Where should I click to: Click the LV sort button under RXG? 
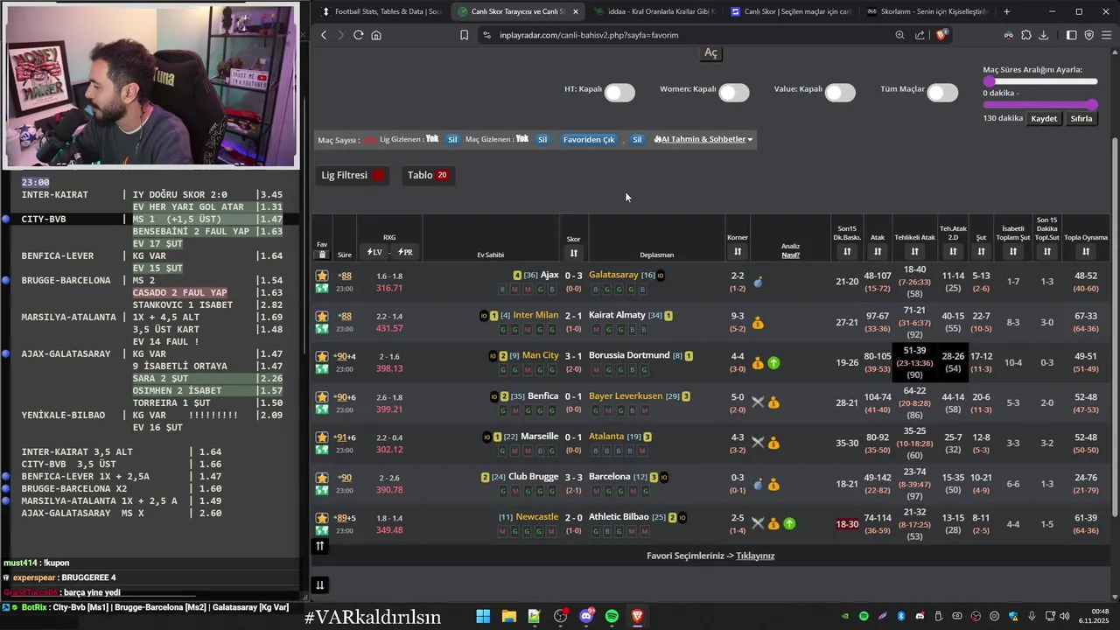374,252
